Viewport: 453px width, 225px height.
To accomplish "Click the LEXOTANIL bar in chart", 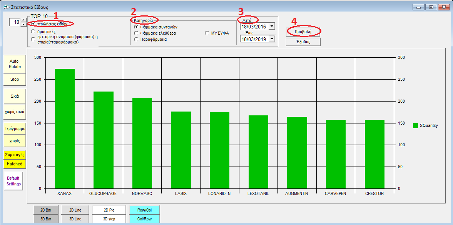I will tap(259, 152).
